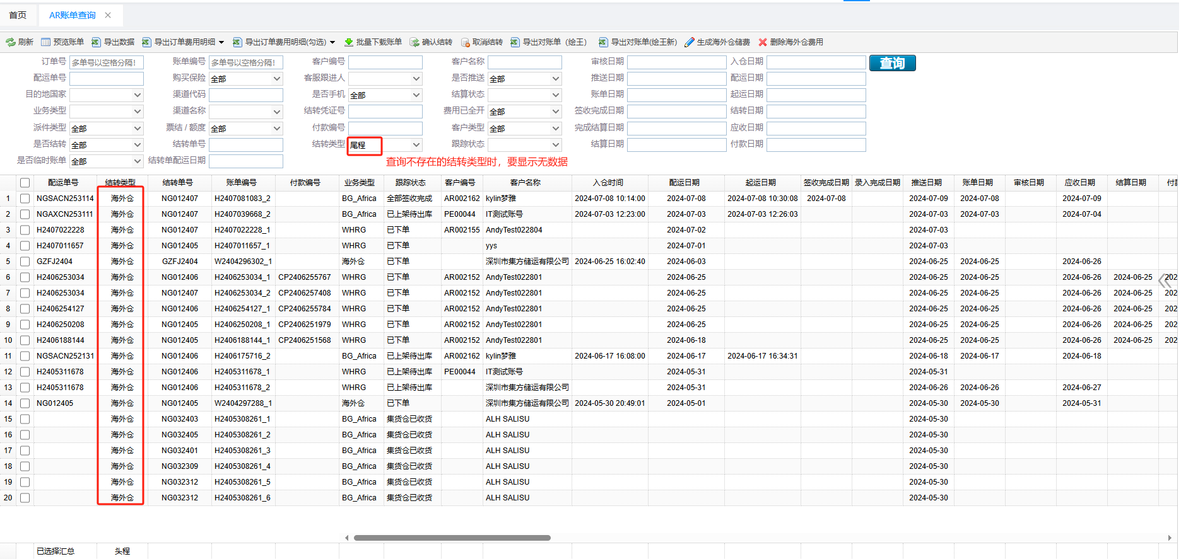The height and width of the screenshot is (559, 1181).
Task: Select the AR账单查询 tab
Action: click(72, 15)
